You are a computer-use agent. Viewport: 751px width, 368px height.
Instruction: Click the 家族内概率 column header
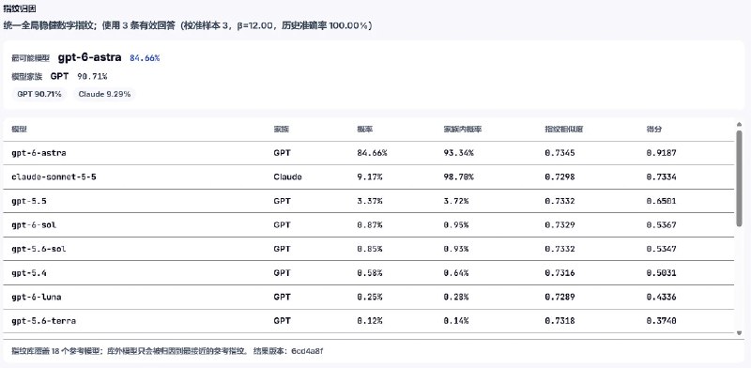tap(463, 130)
